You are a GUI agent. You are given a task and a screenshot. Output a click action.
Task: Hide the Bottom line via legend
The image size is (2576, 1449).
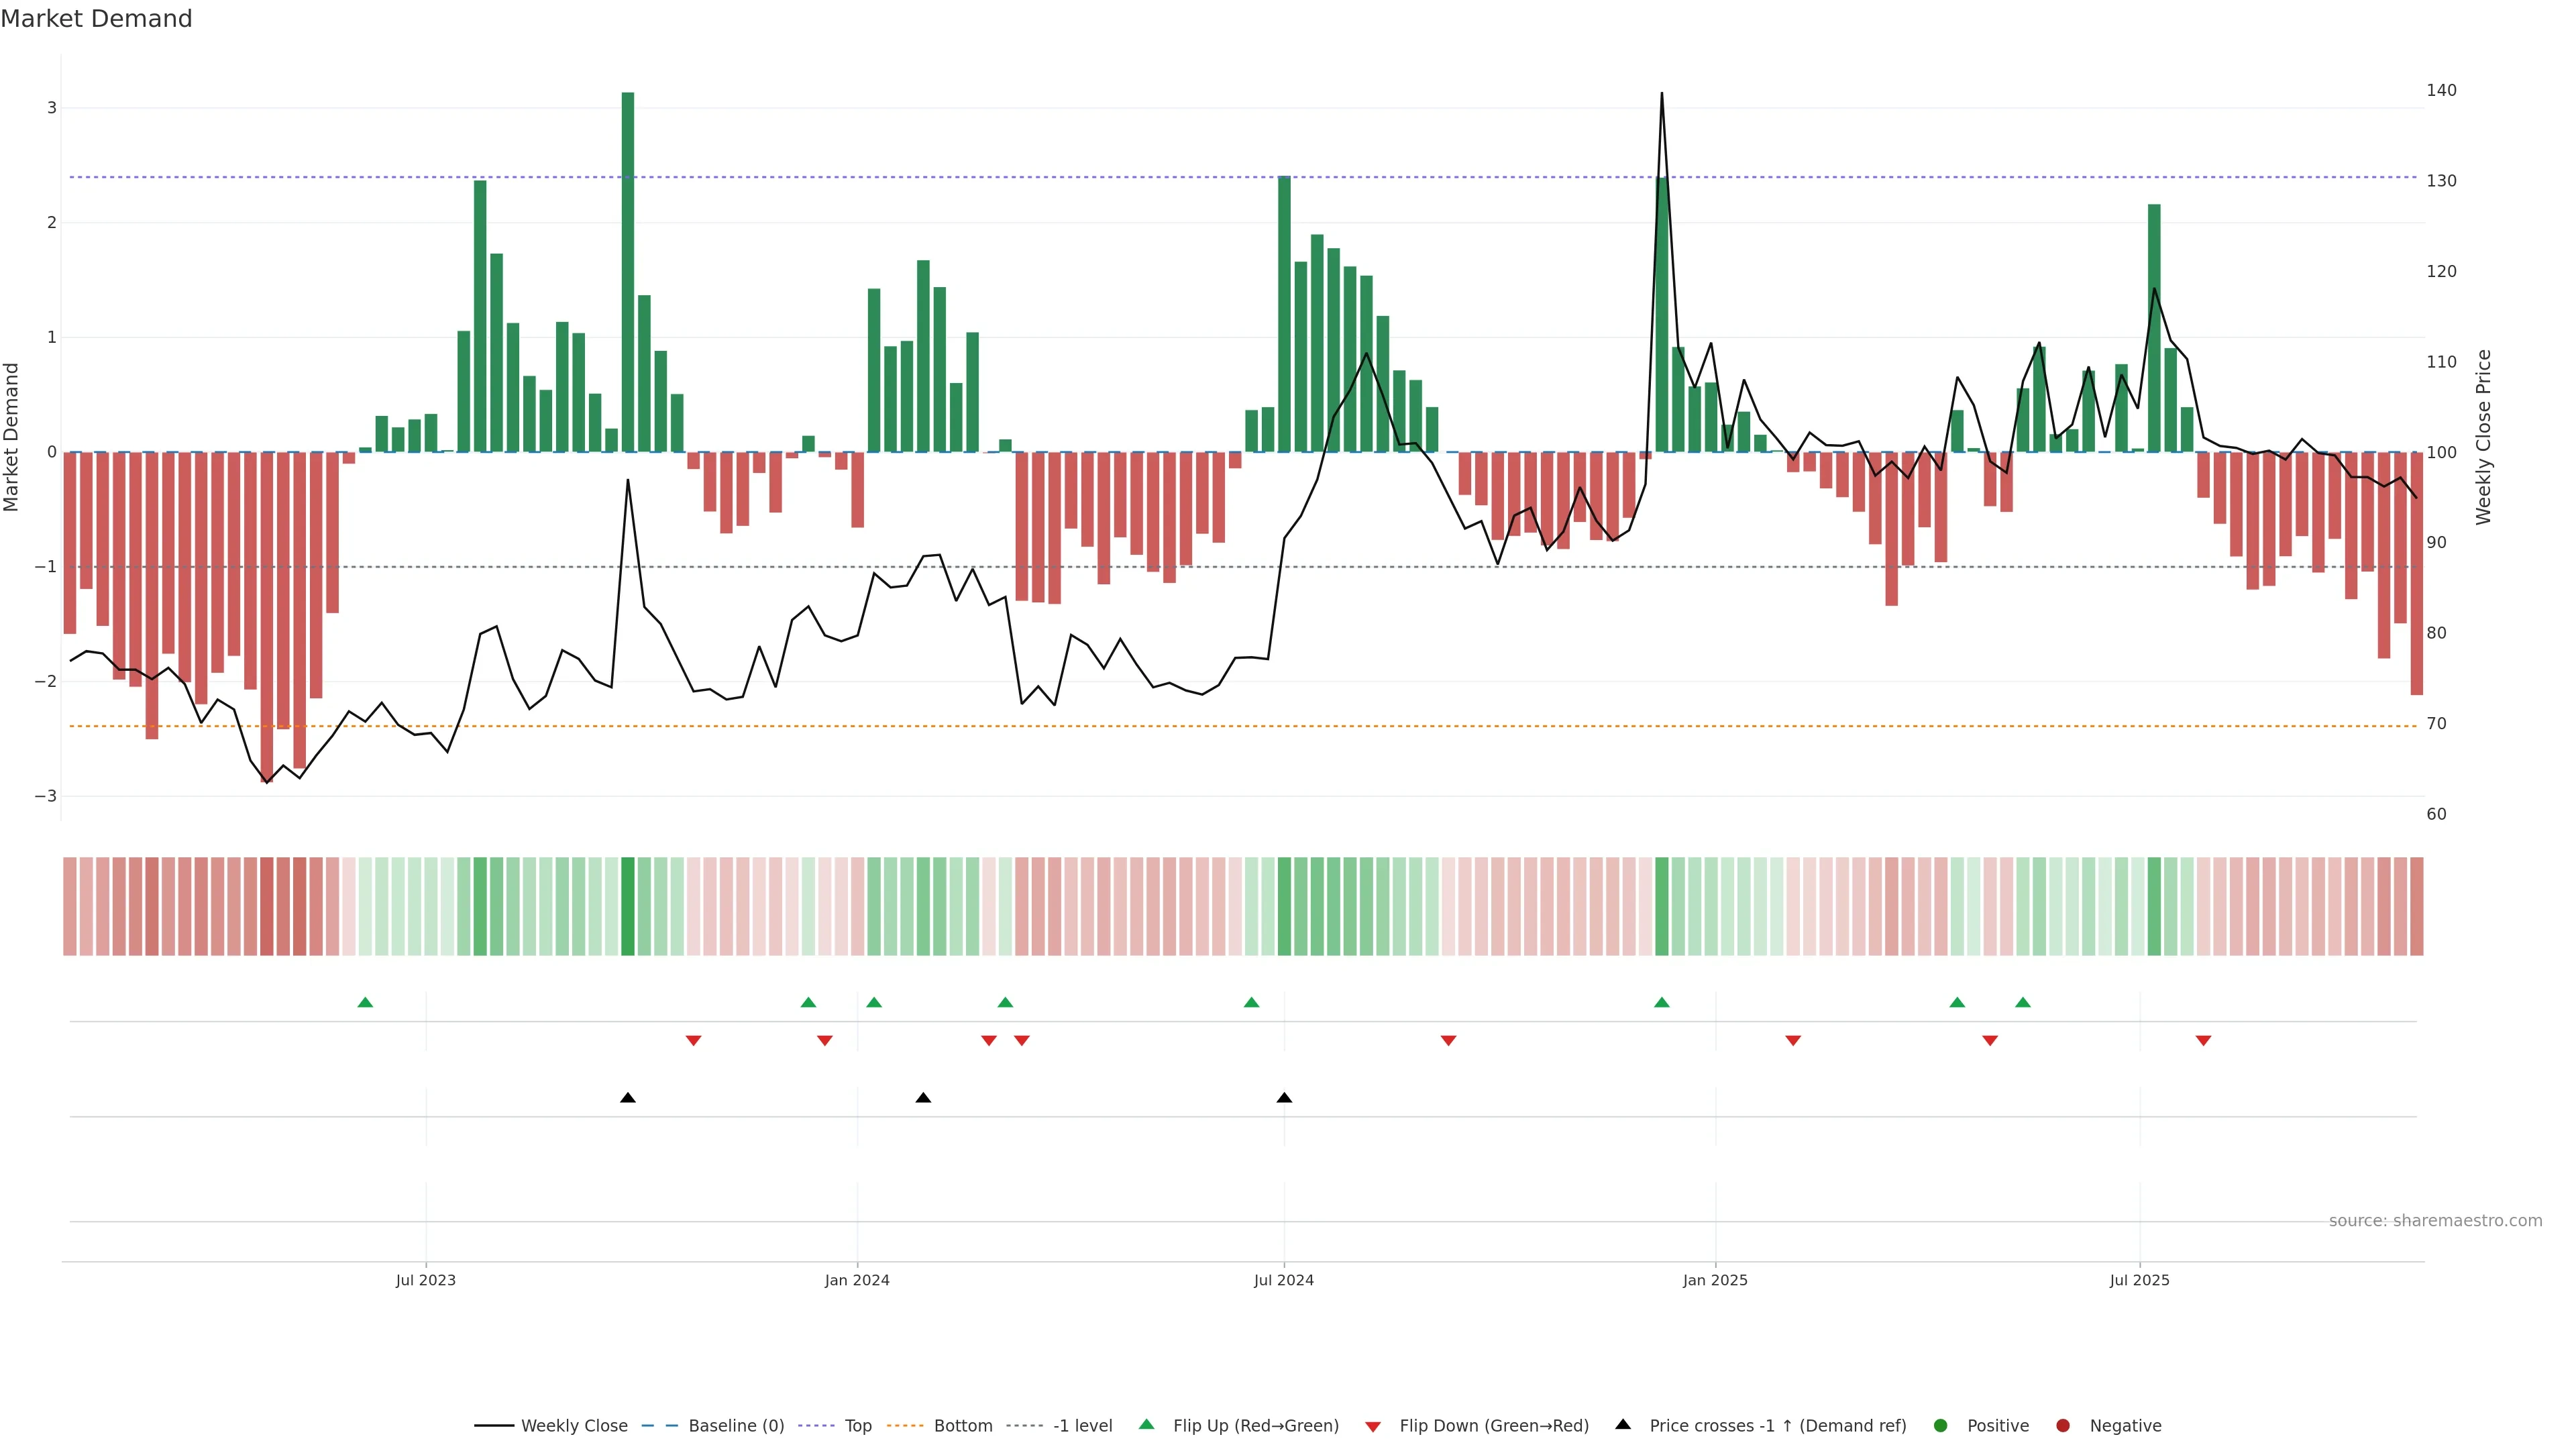click(962, 1426)
